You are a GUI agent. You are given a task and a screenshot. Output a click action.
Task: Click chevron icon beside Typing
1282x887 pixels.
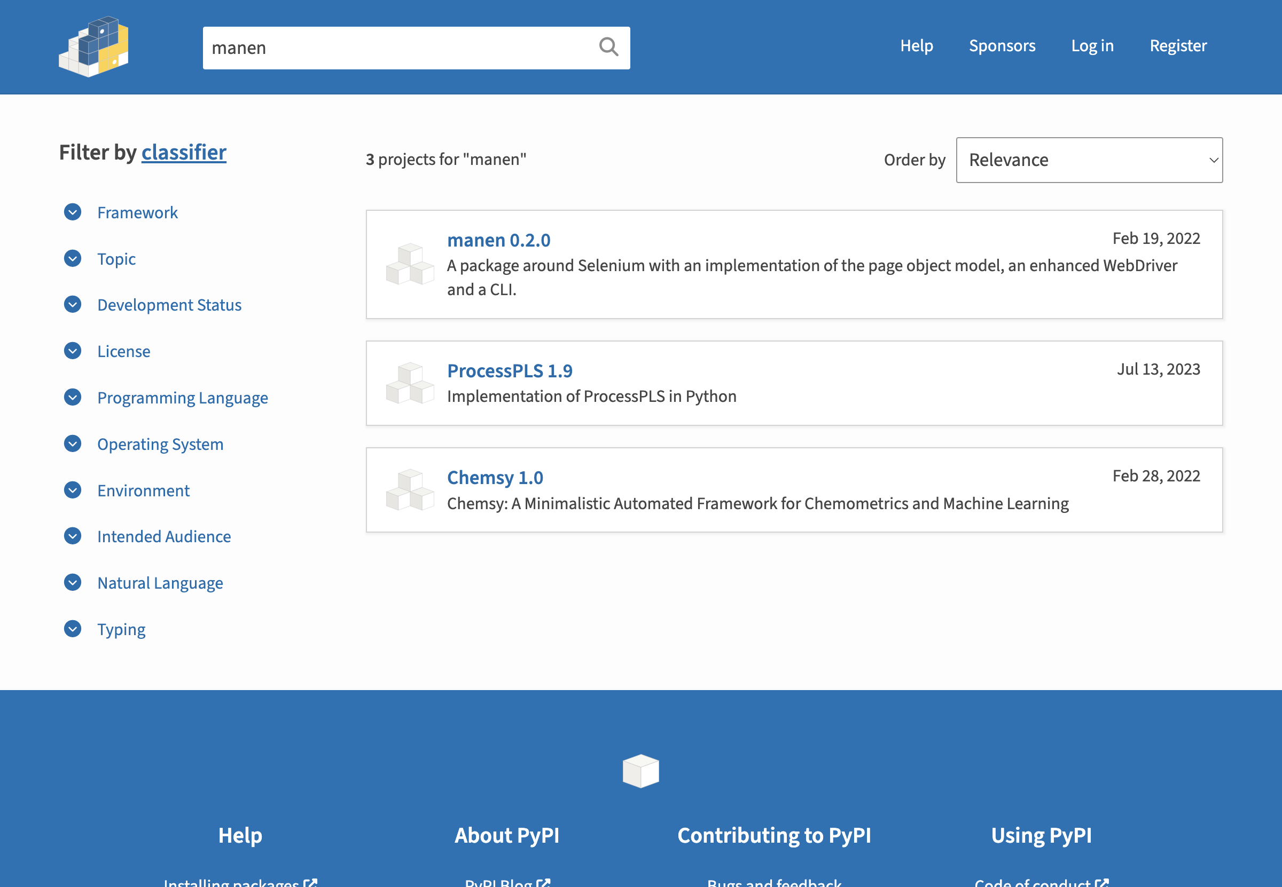[72, 629]
